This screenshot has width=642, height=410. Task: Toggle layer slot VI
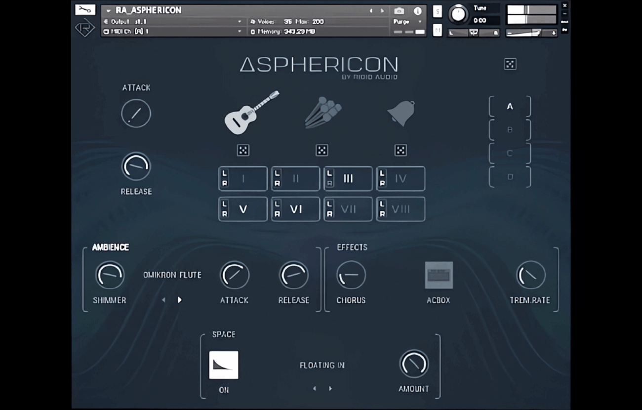[x=296, y=209]
